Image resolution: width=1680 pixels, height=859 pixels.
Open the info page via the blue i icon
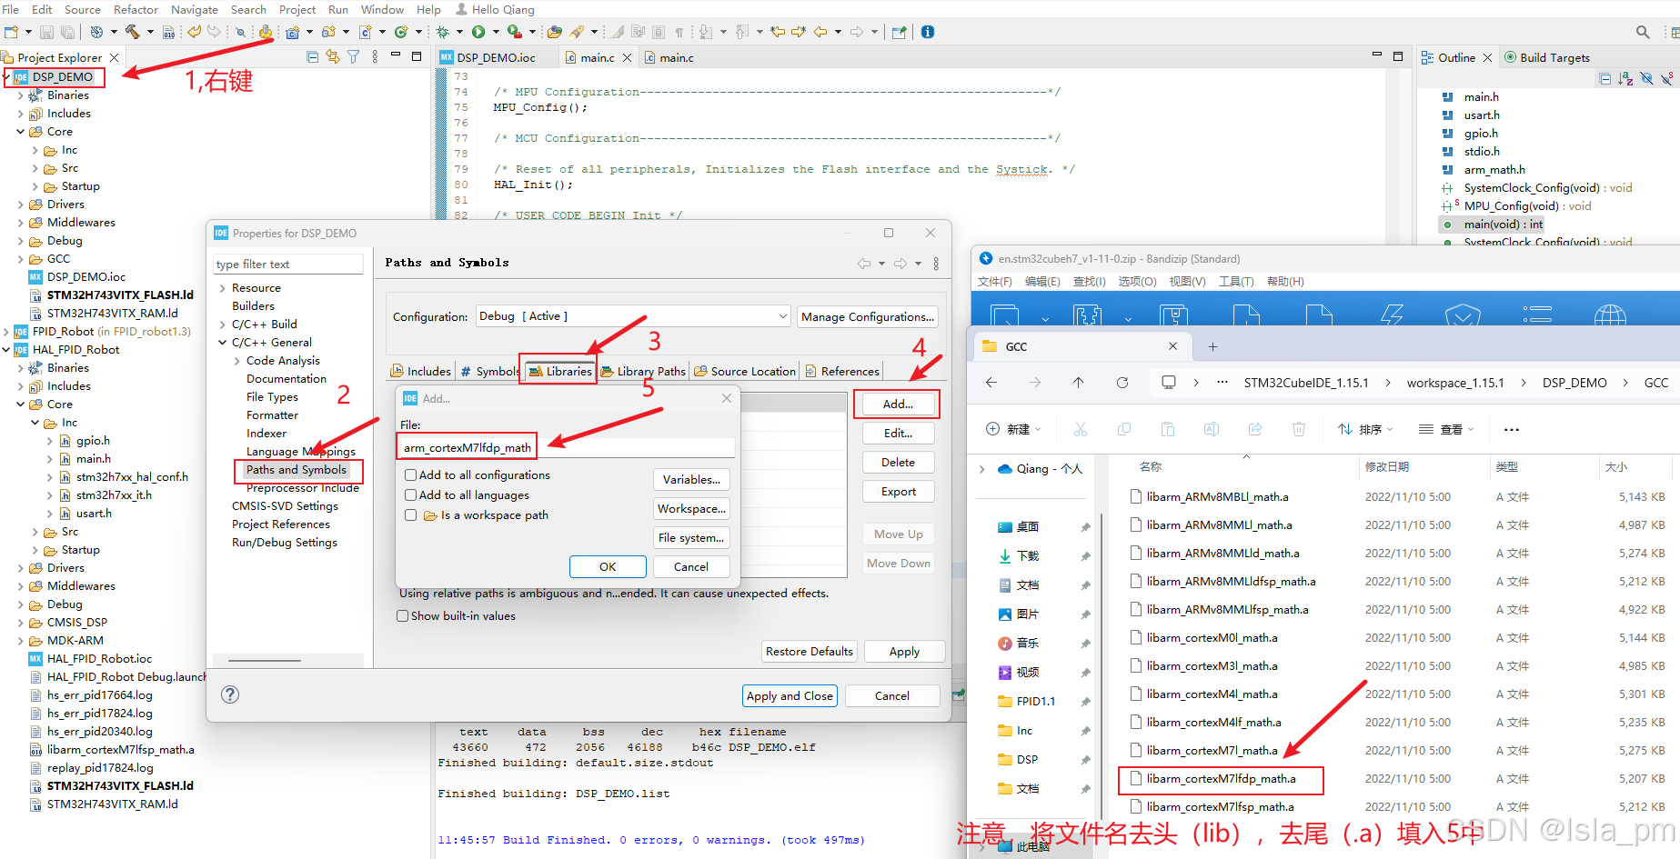[x=927, y=32]
